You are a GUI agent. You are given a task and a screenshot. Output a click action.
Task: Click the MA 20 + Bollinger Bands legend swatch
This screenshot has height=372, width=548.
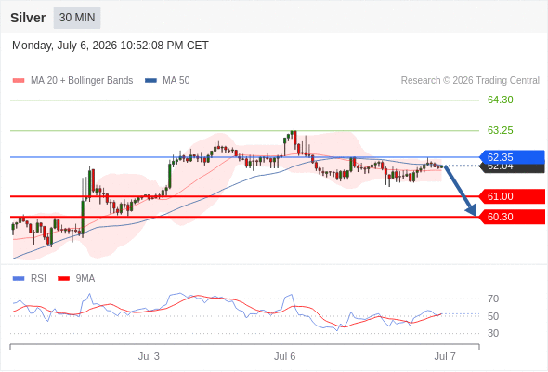point(19,81)
